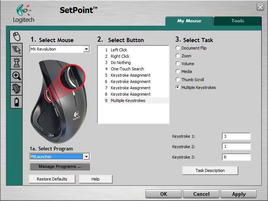Open Help
Viewport: 268px width, 201px height.
click(96, 179)
